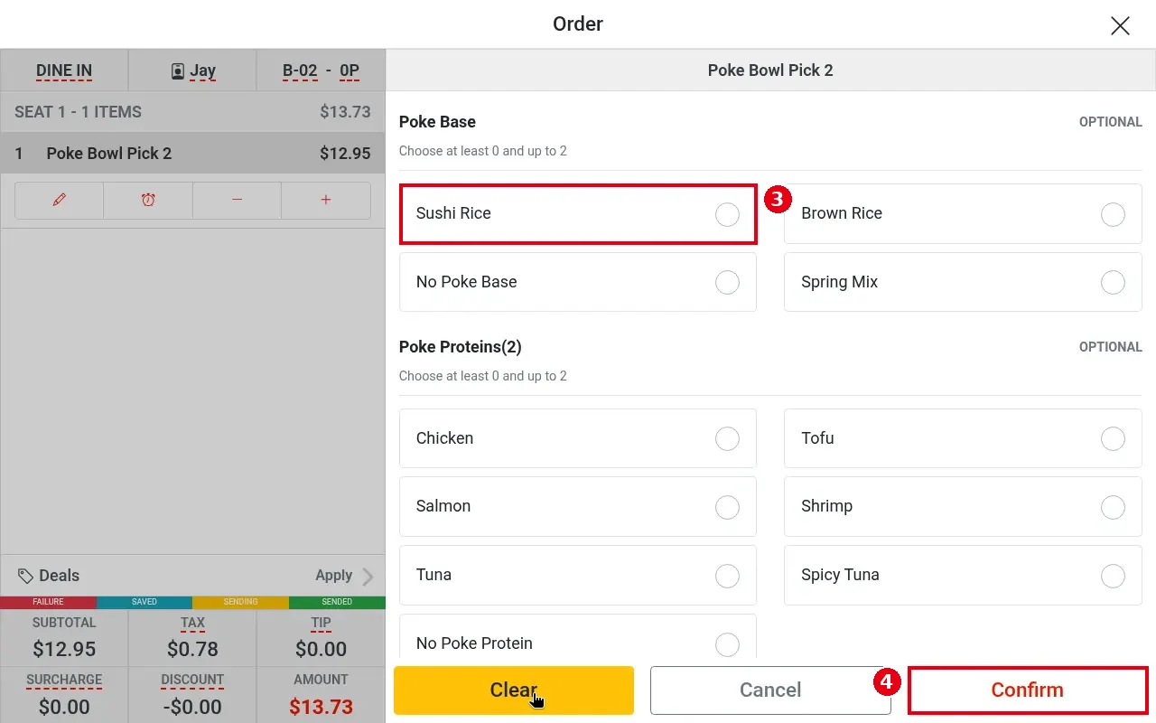Click the server icon beside Jay
The height and width of the screenshot is (723, 1156).
(x=178, y=70)
